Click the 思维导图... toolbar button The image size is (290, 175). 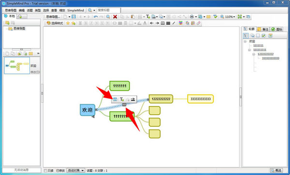pos(53,17)
